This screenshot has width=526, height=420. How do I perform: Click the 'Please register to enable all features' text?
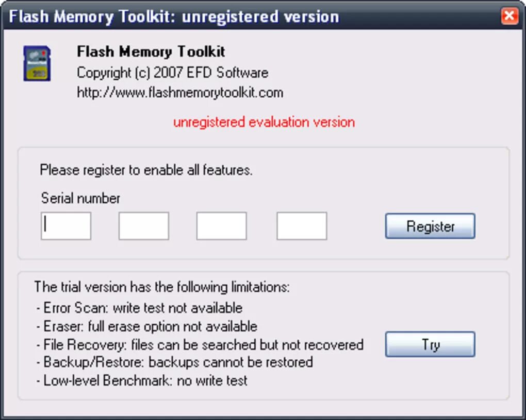click(146, 170)
